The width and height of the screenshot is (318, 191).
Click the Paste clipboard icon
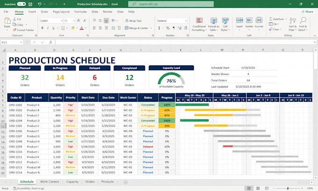click(7, 21)
